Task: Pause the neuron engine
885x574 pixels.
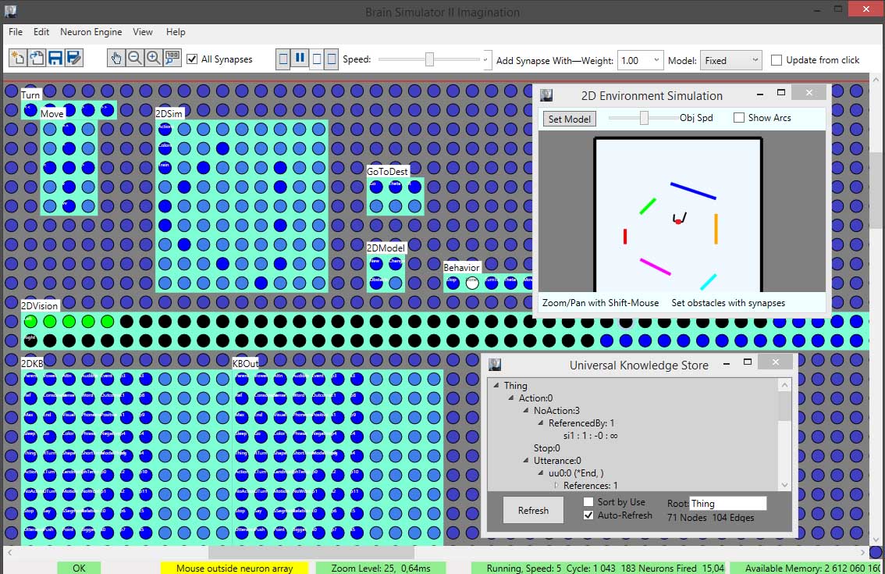Action: 300,59
